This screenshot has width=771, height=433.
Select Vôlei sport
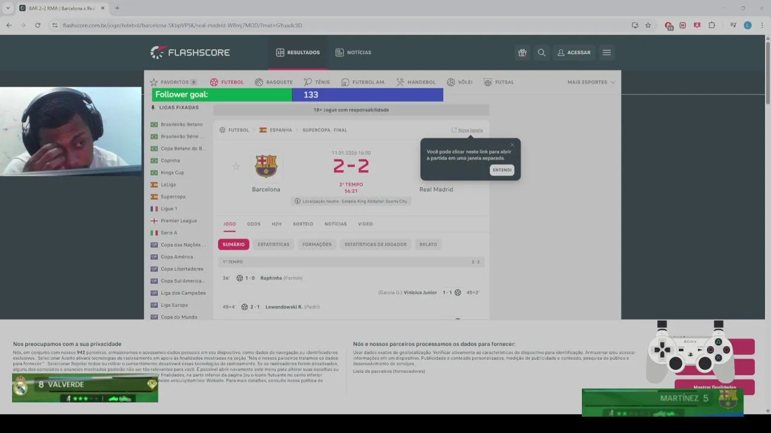(x=460, y=82)
